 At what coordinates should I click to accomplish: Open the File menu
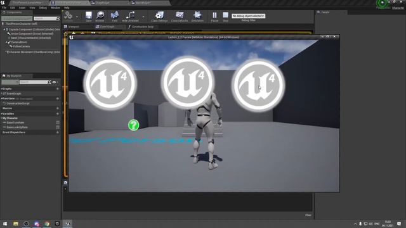[x=4, y=8]
